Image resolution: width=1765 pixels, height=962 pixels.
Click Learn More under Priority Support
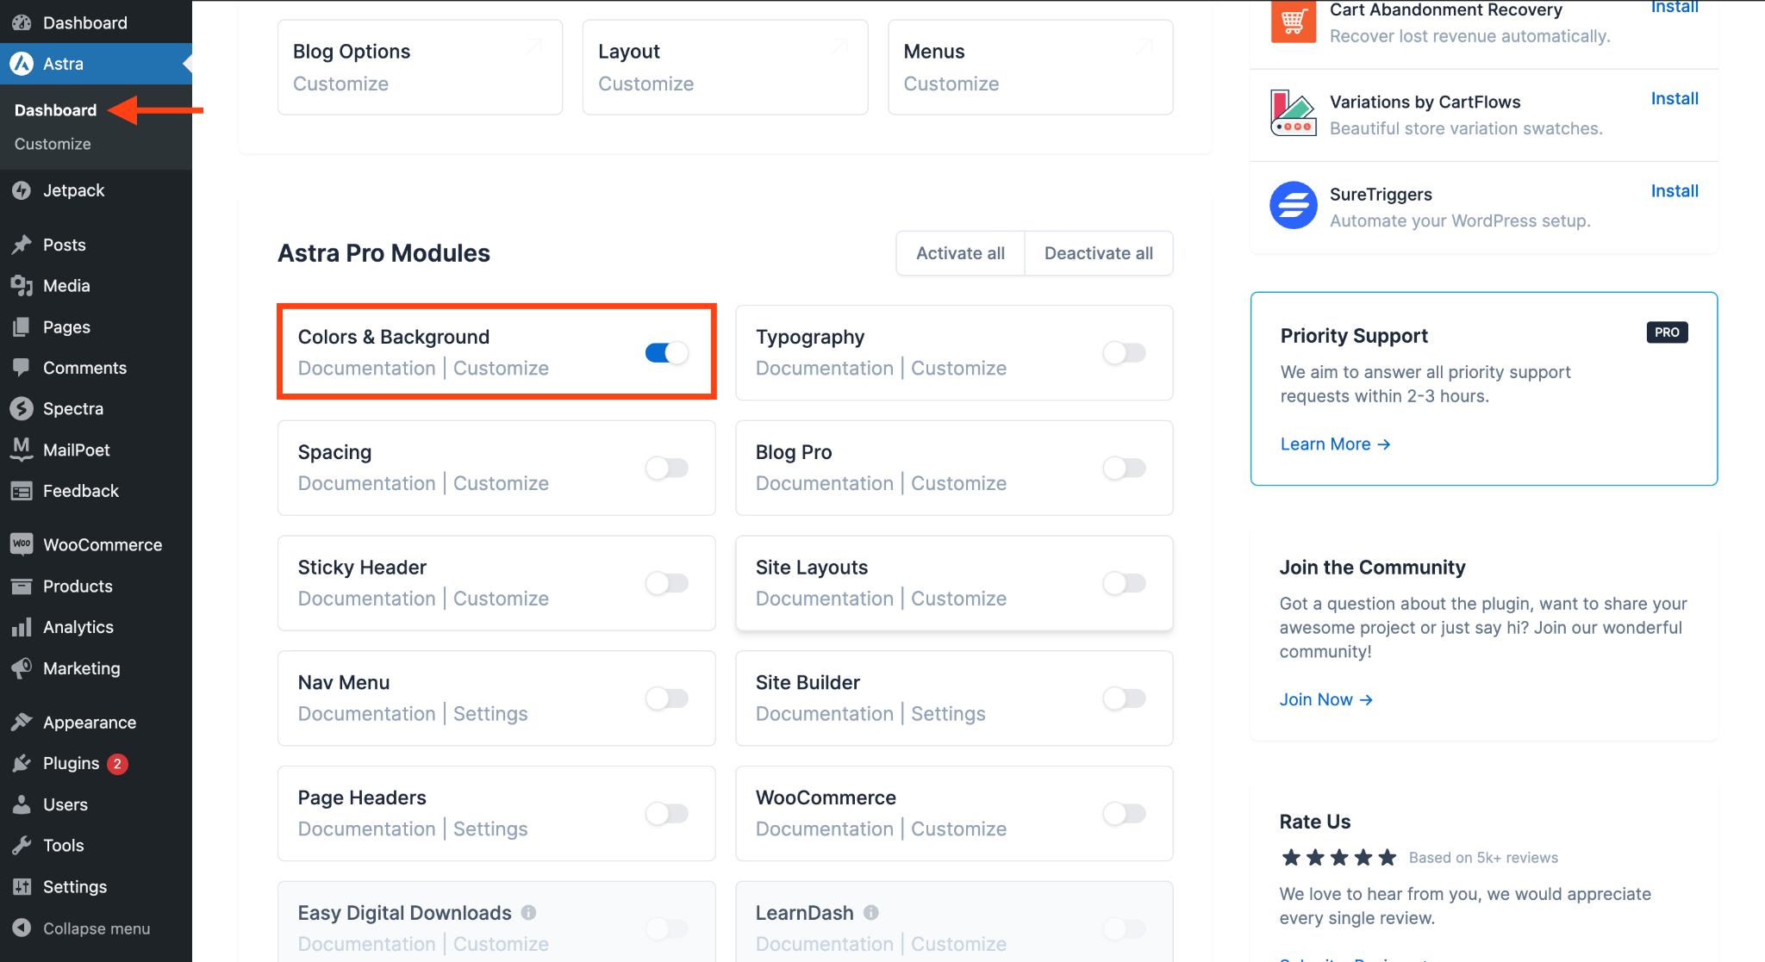(1335, 444)
